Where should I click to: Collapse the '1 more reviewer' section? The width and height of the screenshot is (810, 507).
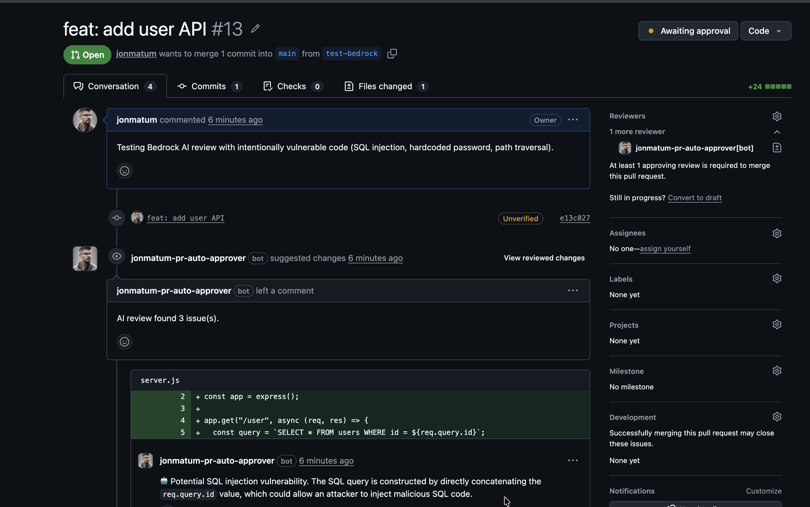(x=776, y=132)
